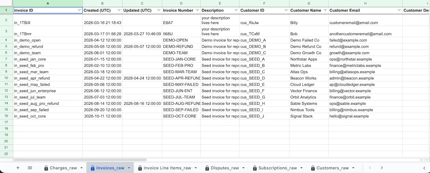The image size is (430, 173).
Task: Open Customers_raw tab dropdown arrow
Action: (x=353, y=168)
